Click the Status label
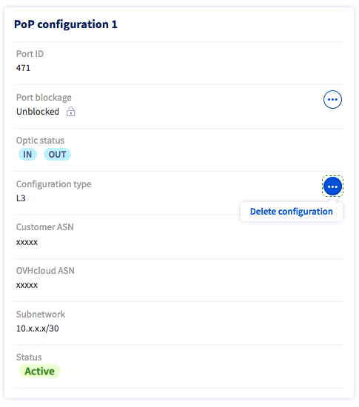 (x=29, y=357)
